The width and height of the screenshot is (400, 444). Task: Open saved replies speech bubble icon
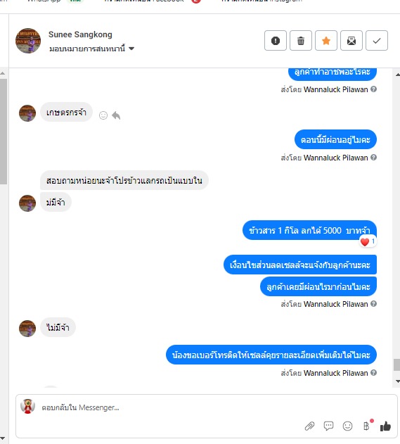[x=328, y=426]
